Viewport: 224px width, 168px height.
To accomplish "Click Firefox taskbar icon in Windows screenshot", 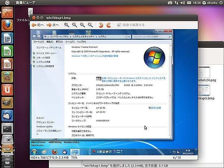I will coord(55,152).
